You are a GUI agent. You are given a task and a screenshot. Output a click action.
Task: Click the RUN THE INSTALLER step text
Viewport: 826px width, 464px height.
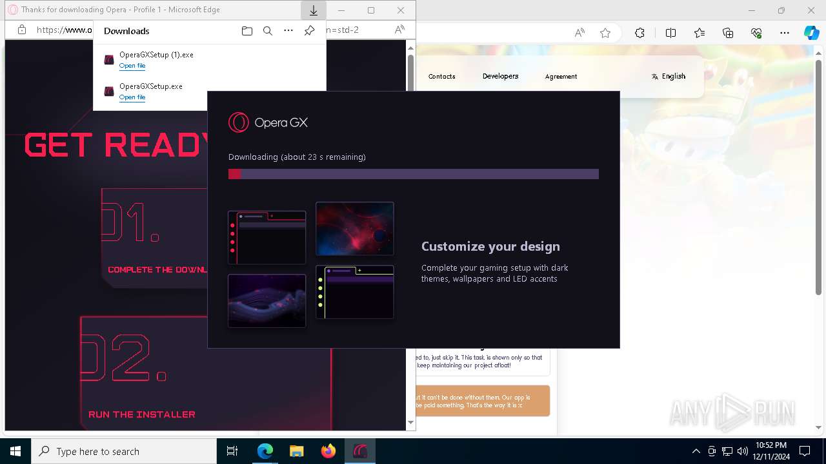[142, 414]
